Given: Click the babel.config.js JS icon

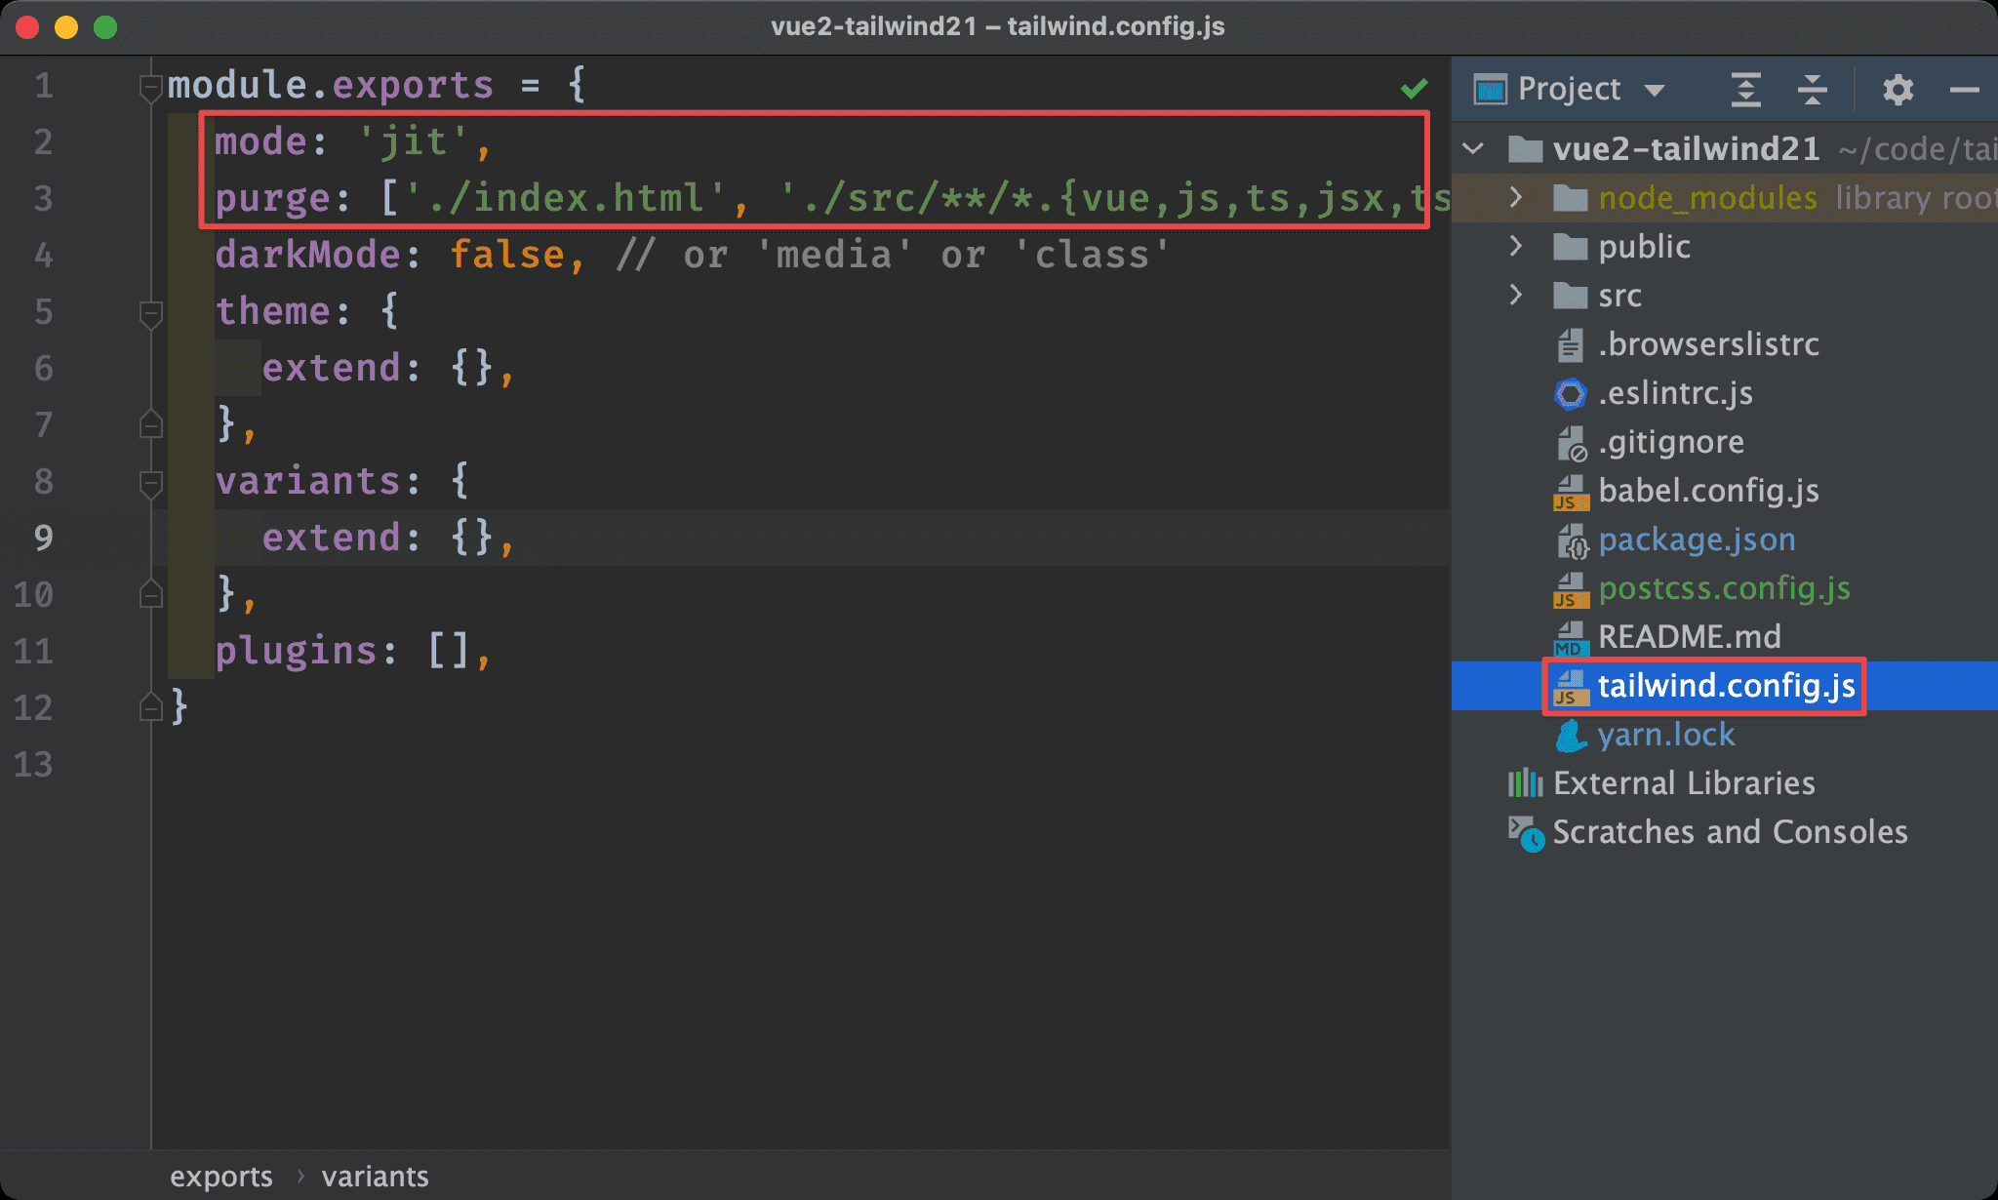Looking at the screenshot, I should 1570,493.
